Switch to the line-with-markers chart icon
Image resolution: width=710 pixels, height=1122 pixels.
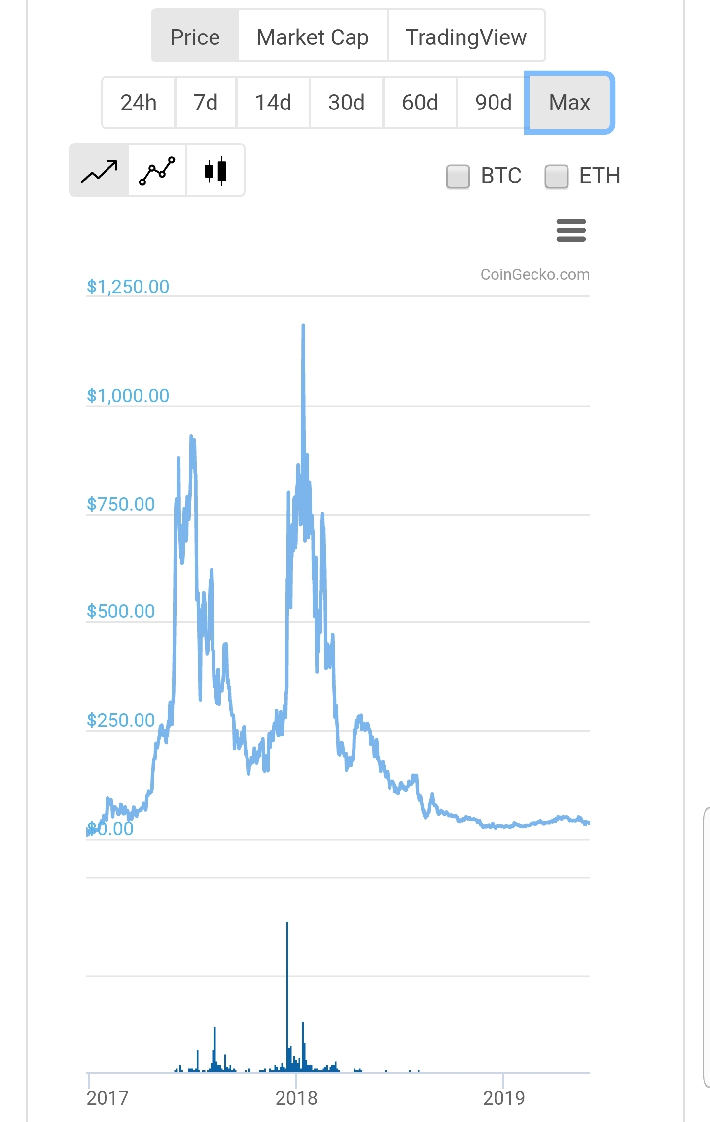[157, 171]
